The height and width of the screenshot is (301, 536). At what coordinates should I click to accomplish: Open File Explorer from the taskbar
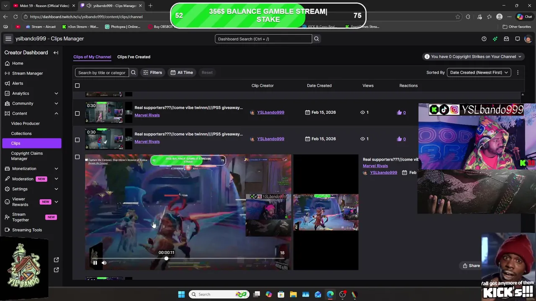[x=293, y=294]
